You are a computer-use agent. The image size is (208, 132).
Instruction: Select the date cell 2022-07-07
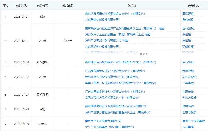point(22,77)
